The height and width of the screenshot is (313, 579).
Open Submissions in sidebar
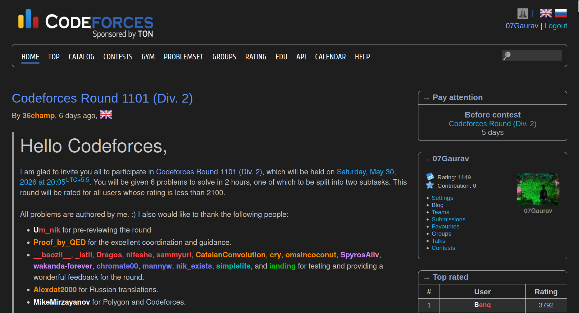click(x=449, y=219)
